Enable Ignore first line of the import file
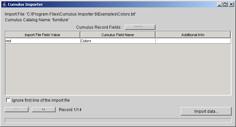The height and width of the screenshot is (127, 236). (8, 100)
